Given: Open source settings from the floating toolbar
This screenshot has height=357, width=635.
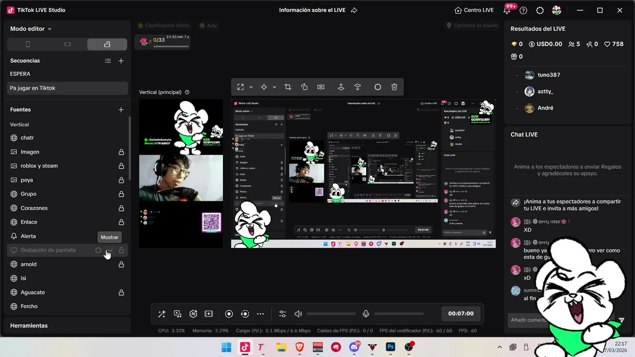Looking at the screenshot, I should pos(378,87).
